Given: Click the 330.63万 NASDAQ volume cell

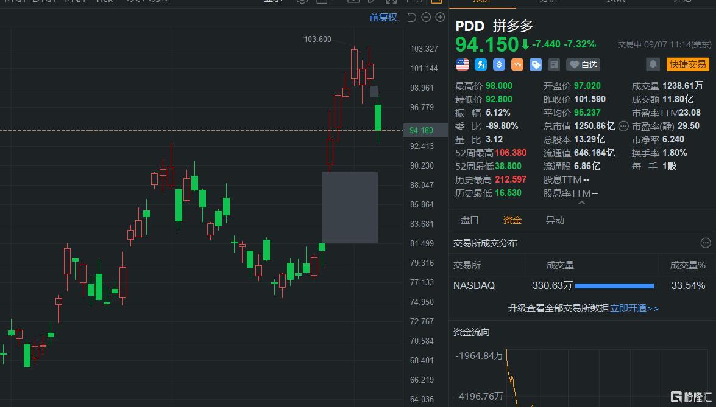Looking at the screenshot, I should pos(552,286).
